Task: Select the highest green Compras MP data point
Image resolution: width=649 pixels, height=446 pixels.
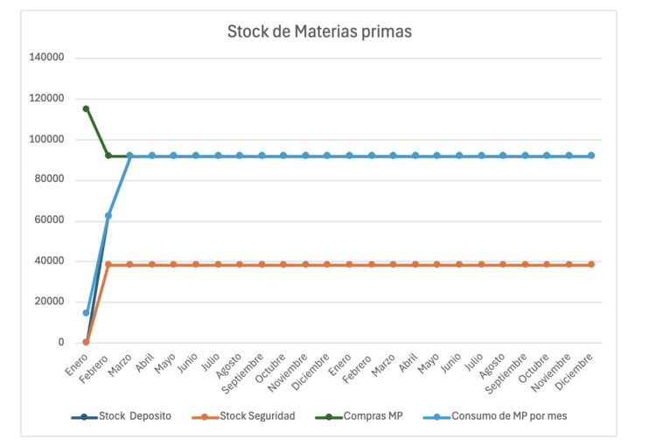Action: click(86, 108)
